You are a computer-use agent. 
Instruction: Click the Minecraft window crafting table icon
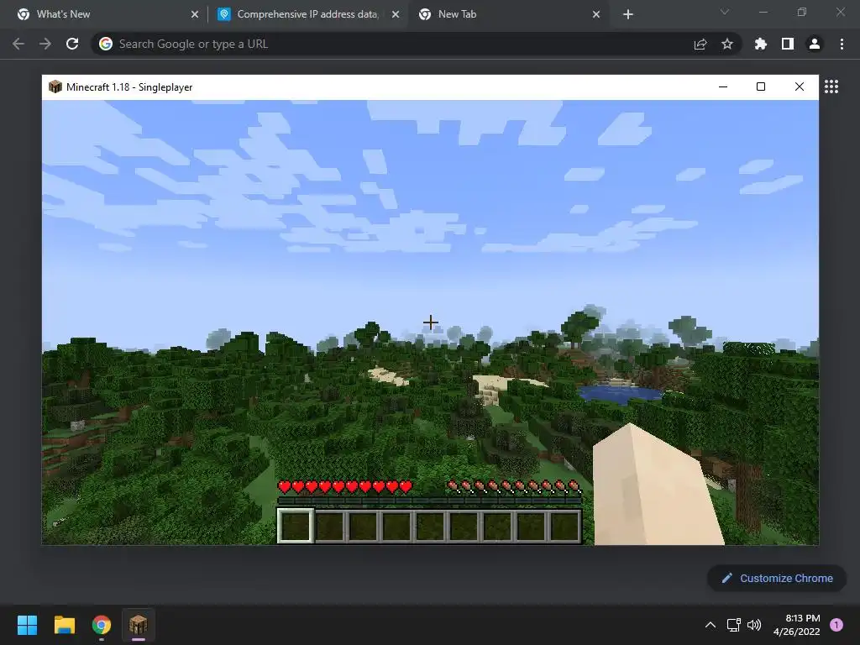55,87
